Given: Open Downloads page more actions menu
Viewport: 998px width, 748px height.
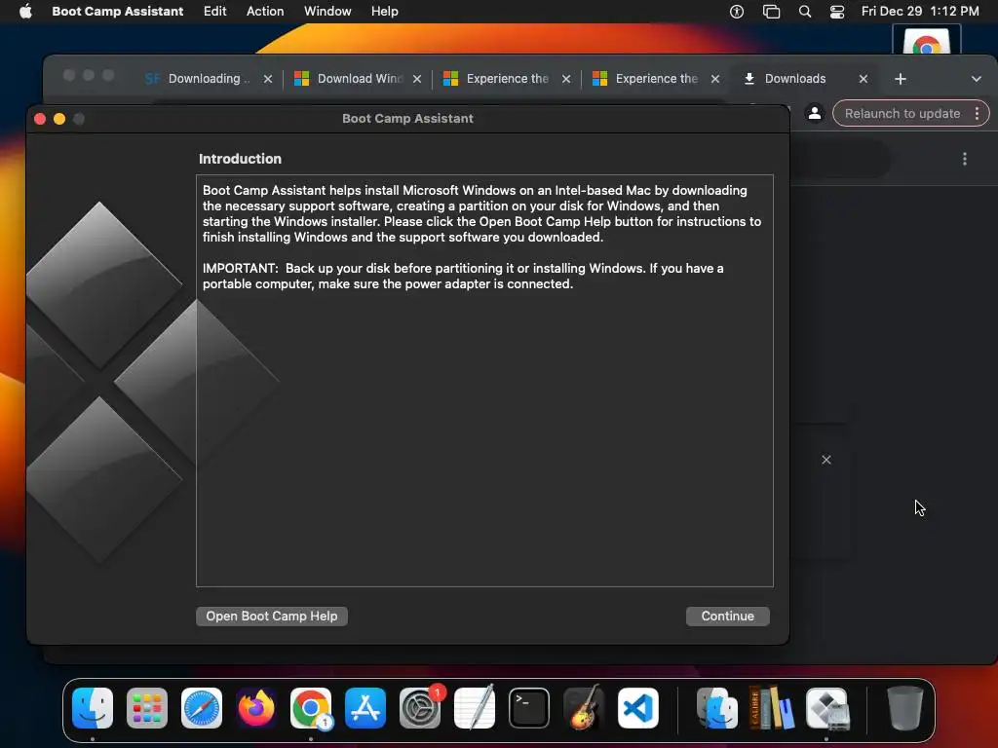Looking at the screenshot, I should [x=965, y=159].
